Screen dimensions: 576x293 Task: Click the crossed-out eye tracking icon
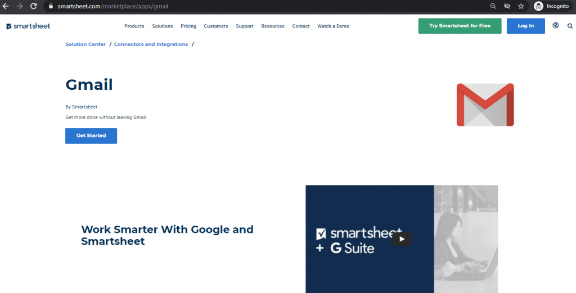coord(507,6)
